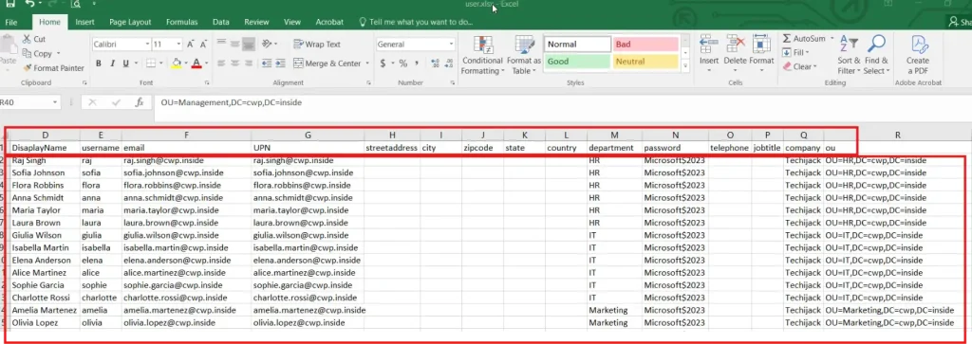The height and width of the screenshot is (344, 972).
Task: Click the AutoSum sigma icon
Action: click(787, 38)
